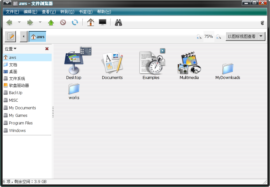Go up one folder level
This screenshot has width=270, height=187.
click(51, 22)
